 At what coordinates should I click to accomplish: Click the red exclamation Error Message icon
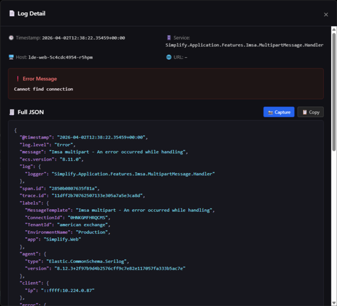tap(18, 79)
